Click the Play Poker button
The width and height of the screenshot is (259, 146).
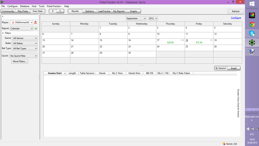point(23,11)
